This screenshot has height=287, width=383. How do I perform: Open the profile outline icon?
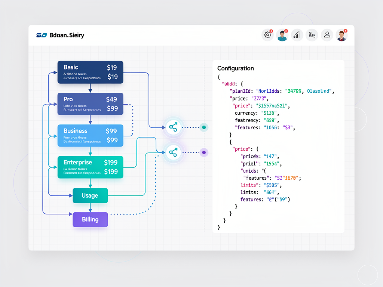[x=327, y=35]
